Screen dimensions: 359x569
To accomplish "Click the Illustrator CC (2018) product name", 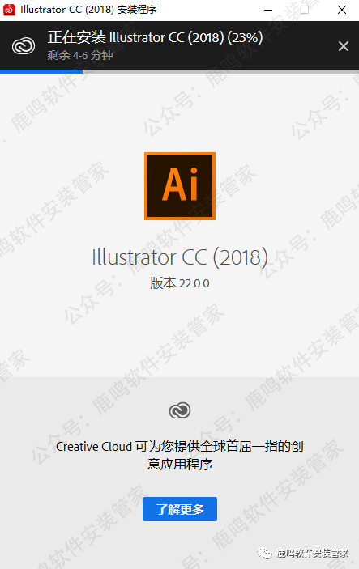I will tap(180, 257).
